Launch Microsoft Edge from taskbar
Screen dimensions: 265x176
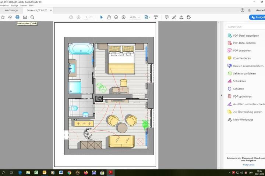click(20, 172)
